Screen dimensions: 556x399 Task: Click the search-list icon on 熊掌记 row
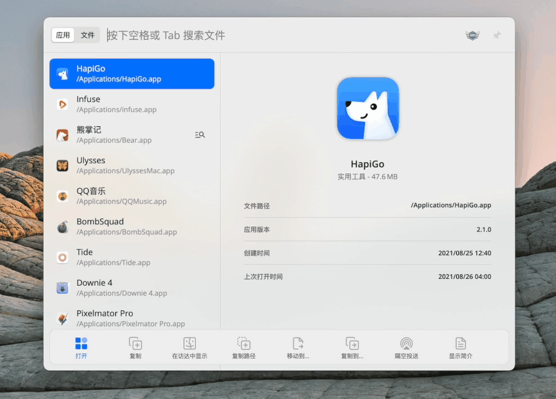click(x=200, y=134)
